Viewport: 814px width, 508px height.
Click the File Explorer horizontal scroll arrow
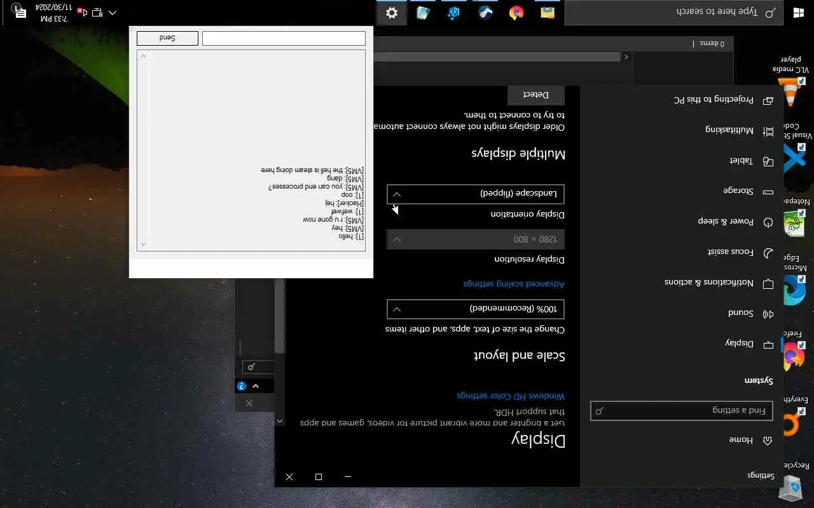626,57
